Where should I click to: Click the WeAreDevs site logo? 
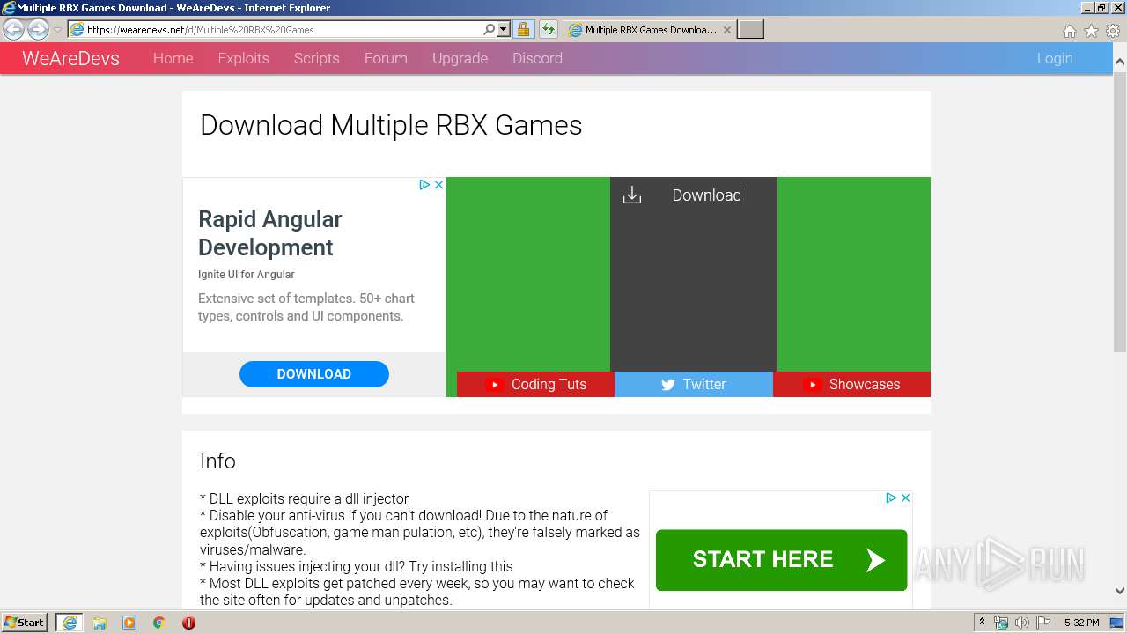click(70, 58)
